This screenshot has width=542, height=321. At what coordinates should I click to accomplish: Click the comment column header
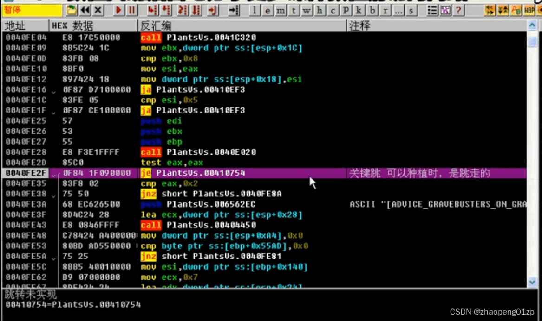point(437,26)
